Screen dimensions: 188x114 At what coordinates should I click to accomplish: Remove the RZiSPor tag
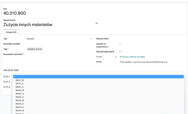(x=41, y=49)
